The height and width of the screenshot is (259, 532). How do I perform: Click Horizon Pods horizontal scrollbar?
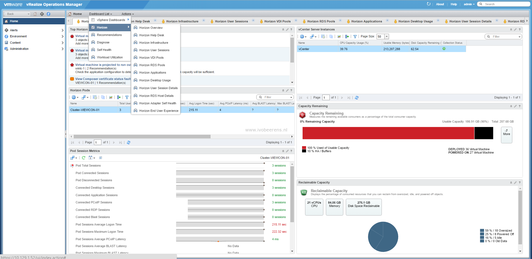(x=142, y=136)
